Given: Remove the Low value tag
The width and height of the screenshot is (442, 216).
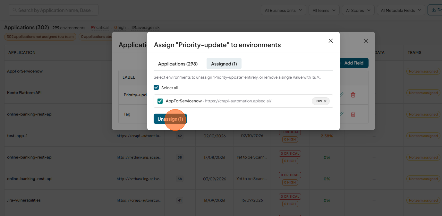Looking at the screenshot, I should click(x=325, y=101).
